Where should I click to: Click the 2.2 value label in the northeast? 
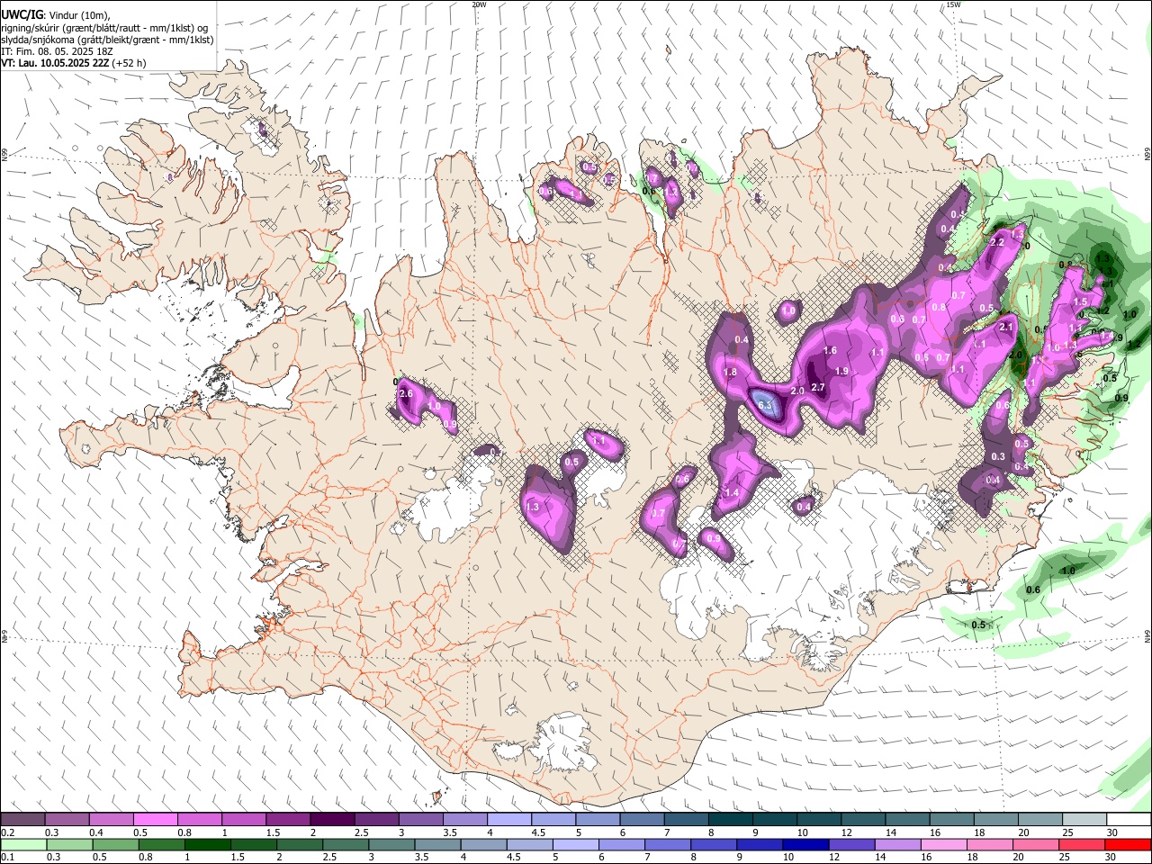point(996,242)
